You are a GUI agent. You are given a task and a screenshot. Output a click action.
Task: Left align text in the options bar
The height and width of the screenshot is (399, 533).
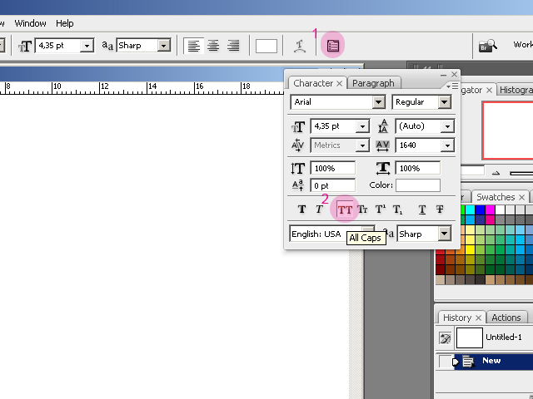coord(194,47)
